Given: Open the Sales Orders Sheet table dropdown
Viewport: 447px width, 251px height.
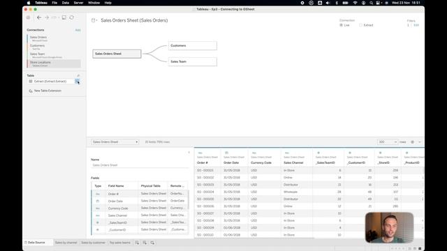Looking at the screenshot, I should (115, 142).
